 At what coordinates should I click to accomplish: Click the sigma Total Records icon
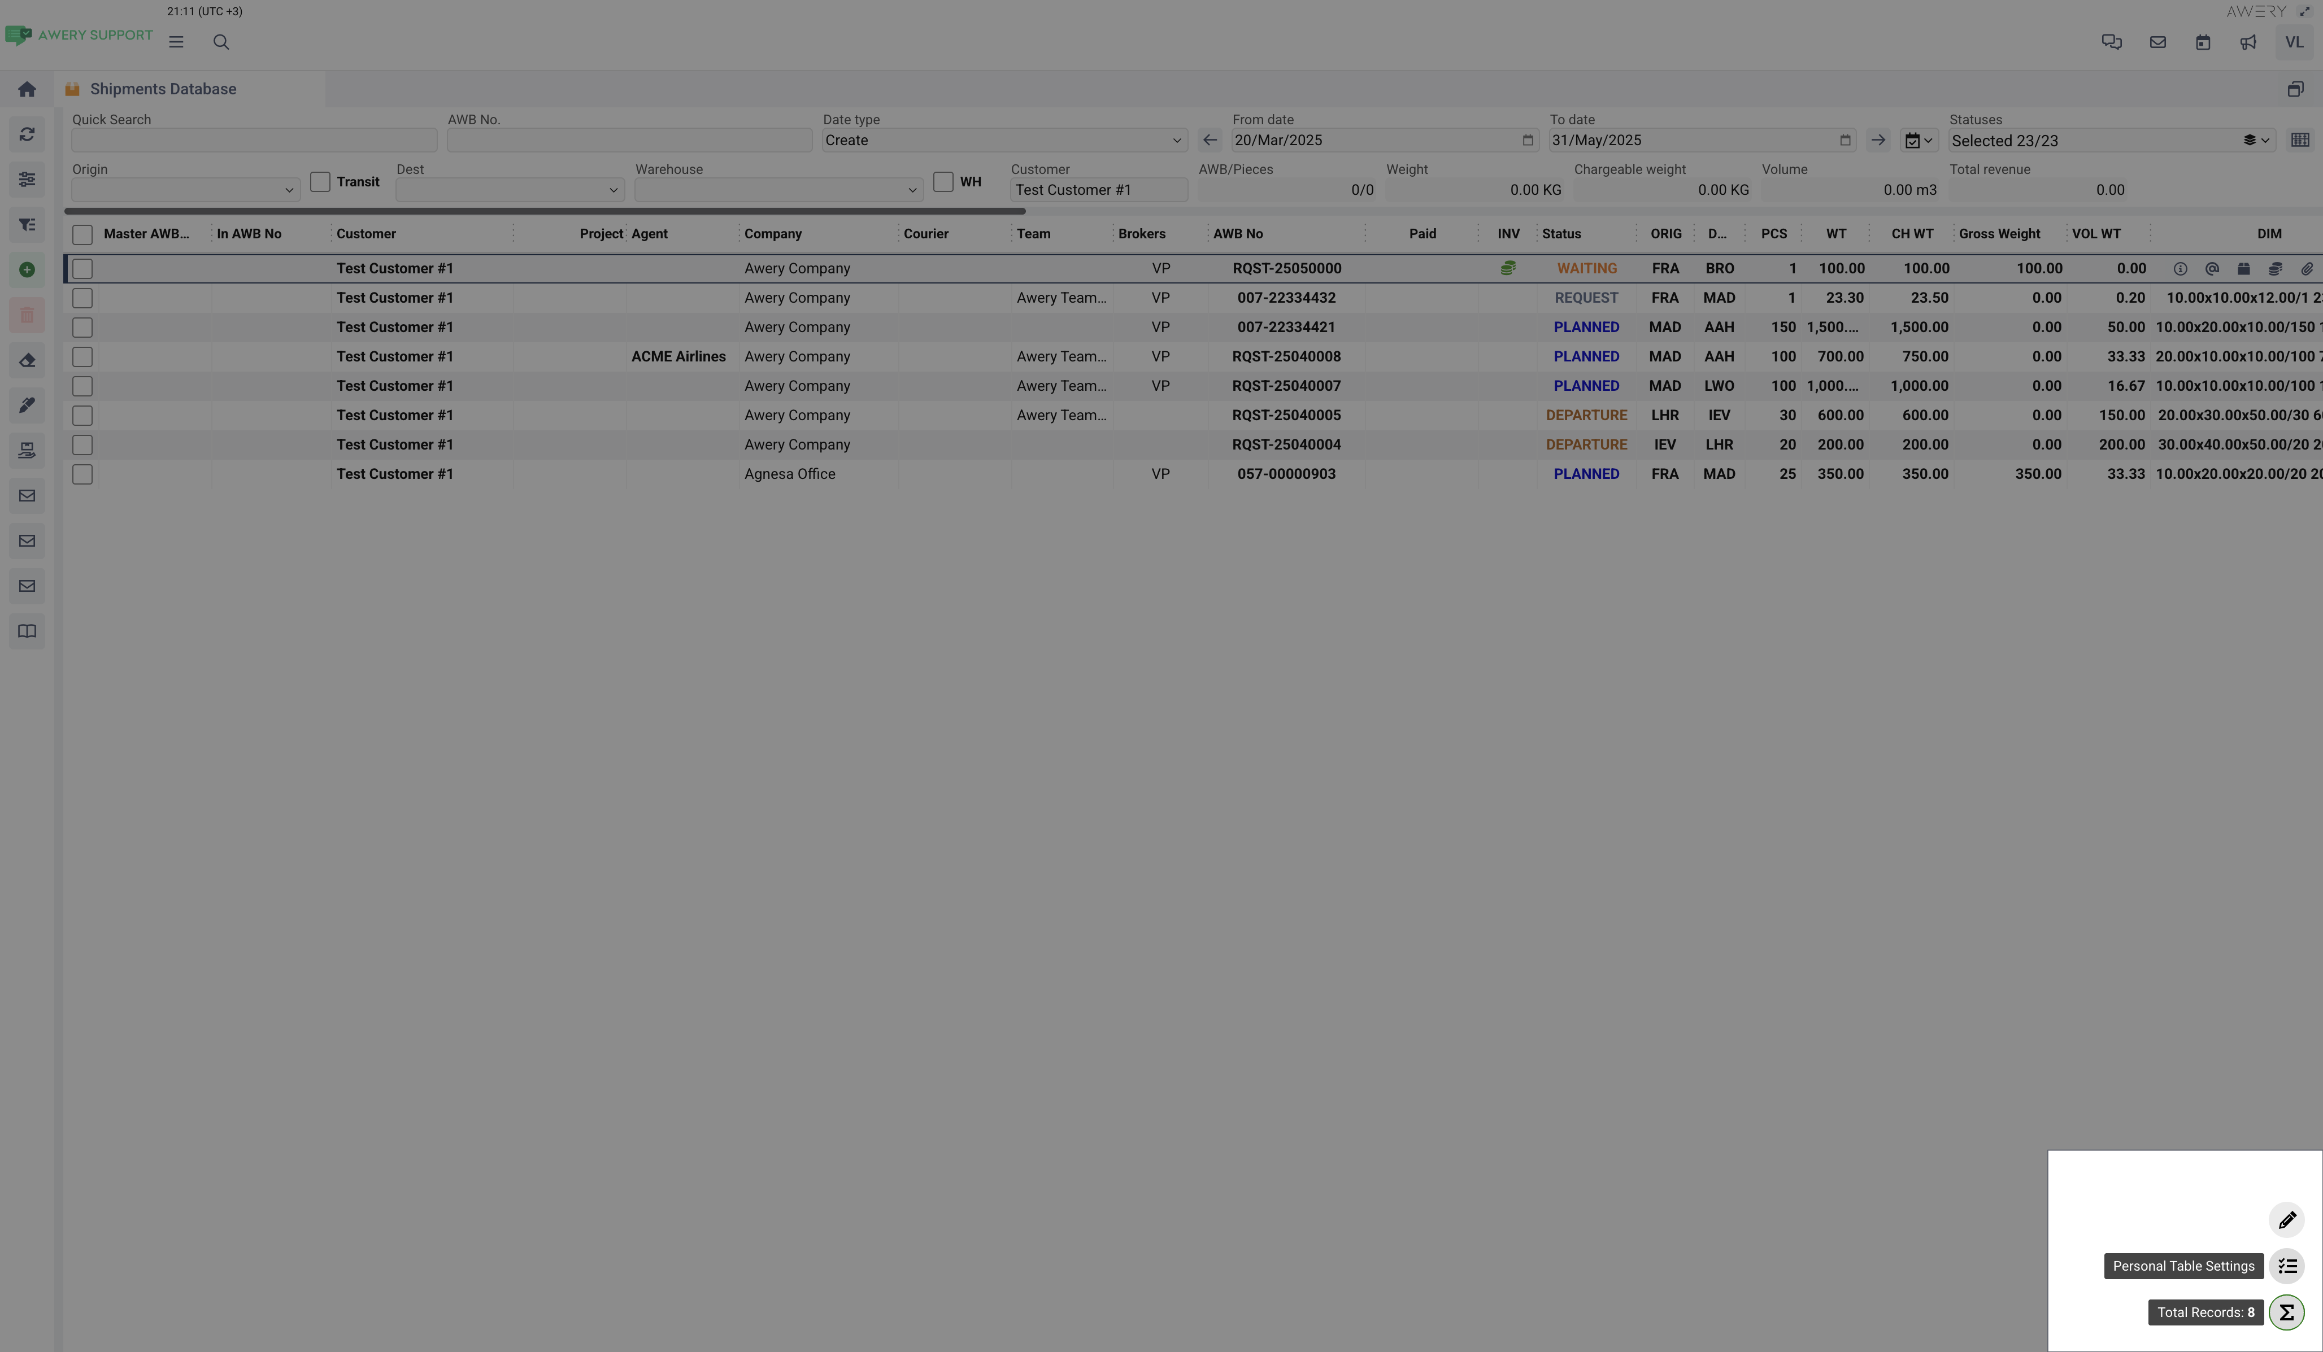point(2287,1312)
